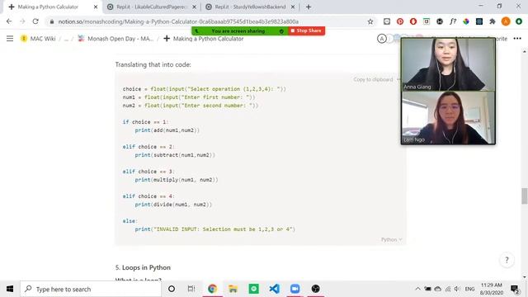Viewport: 528px width, 297px height.
Task: Open the orange Chrome profile avatar
Action: point(506,21)
